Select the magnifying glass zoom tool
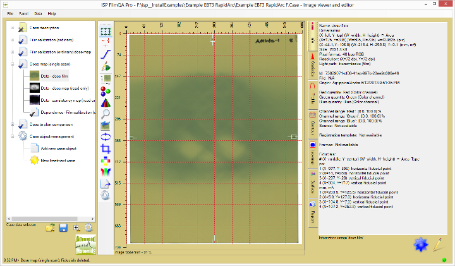This screenshot has height=266, width=455. pyautogui.click(x=106, y=114)
